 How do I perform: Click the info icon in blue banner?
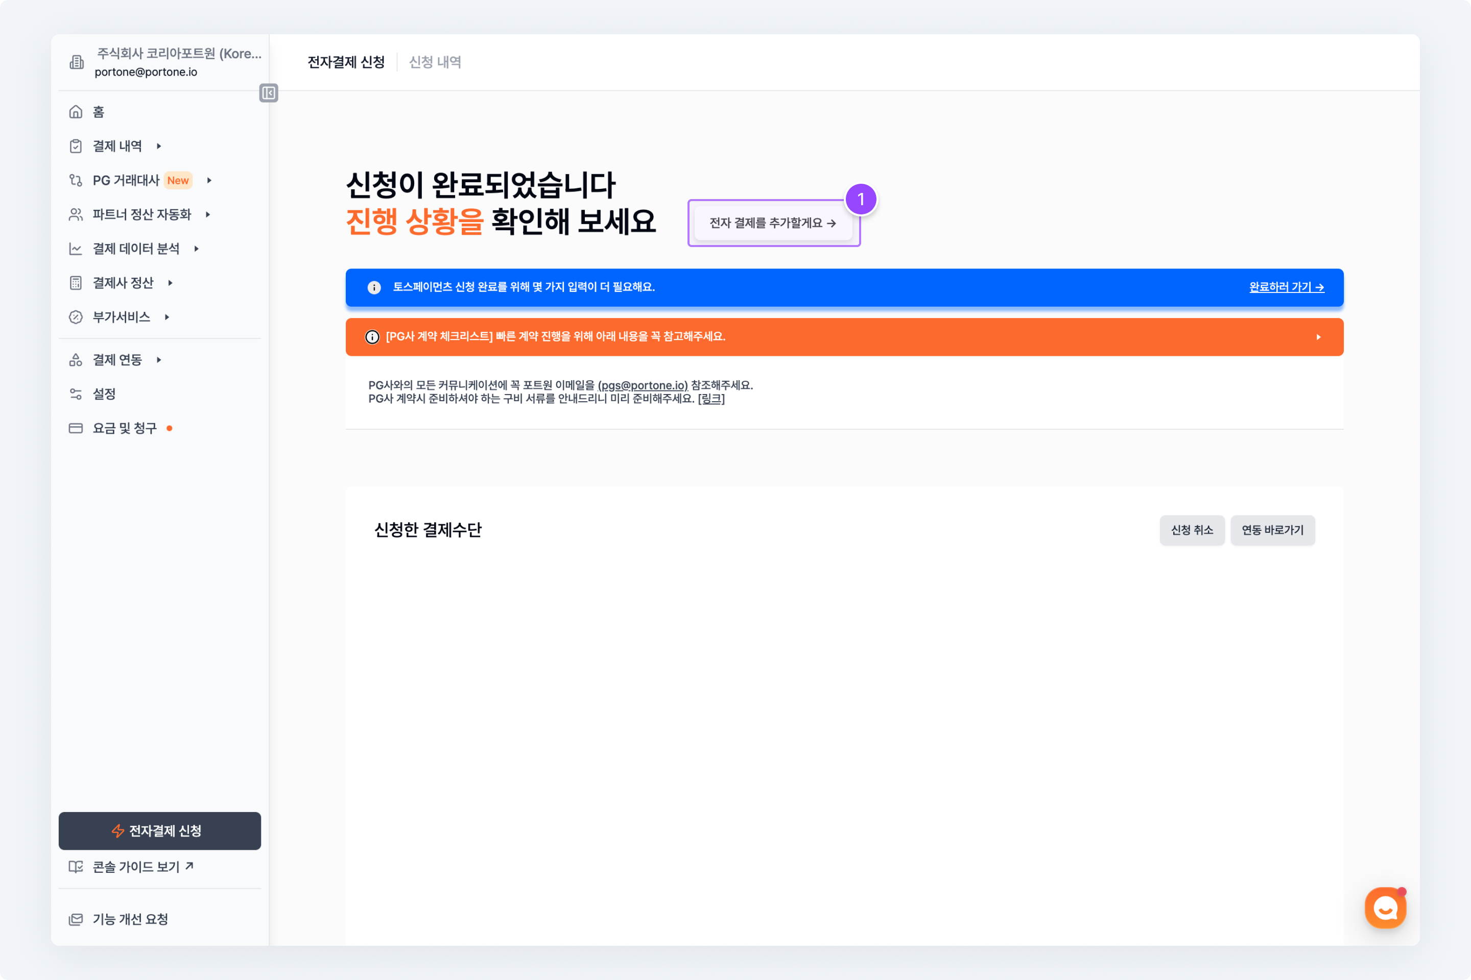[374, 287]
